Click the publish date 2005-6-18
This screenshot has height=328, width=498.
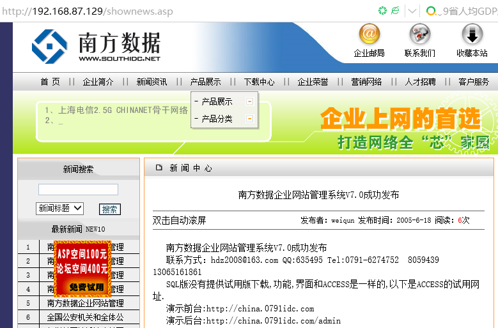point(414,220)
